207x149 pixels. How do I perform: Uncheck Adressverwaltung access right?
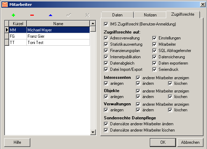coord(106,38)
